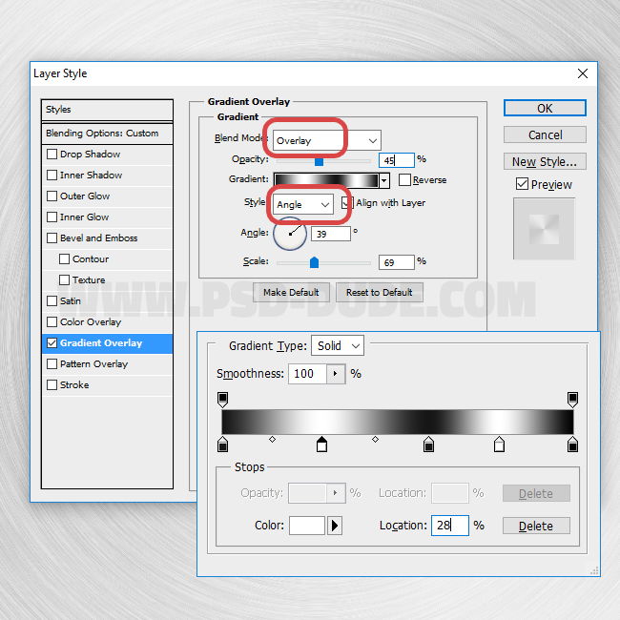Image resolution: width=620 pixels, height=620 pixels.
Task: Open the Blend Mode dropdown
Action: pyautogui.click(x=326, y=140)
